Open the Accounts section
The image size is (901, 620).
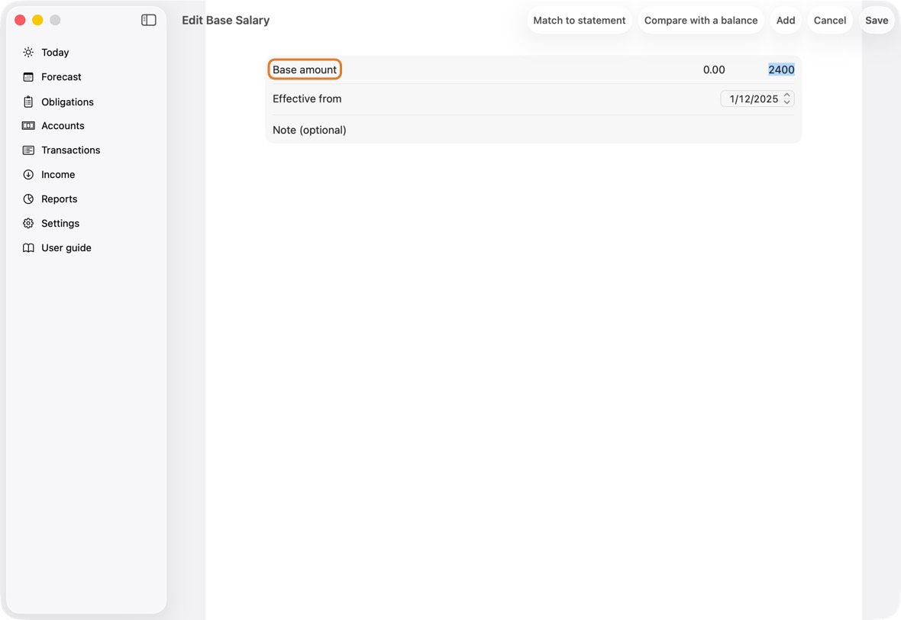tap(63, 126)
